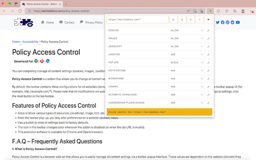
Task: Click the Edge download icon
Action: 48,61
